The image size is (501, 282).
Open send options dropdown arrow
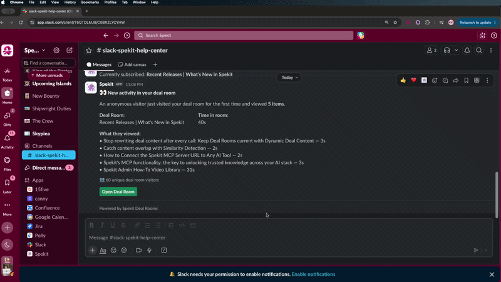[486, 250]
